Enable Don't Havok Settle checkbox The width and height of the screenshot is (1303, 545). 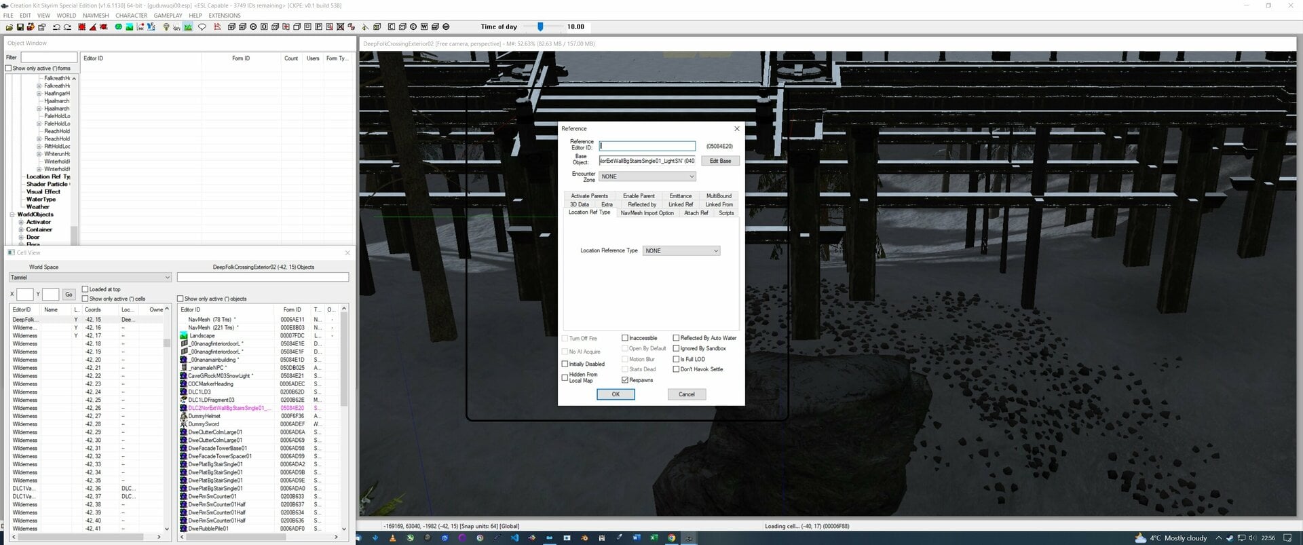(676, 369)
